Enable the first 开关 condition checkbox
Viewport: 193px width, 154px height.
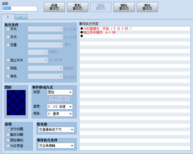point(8,29)
